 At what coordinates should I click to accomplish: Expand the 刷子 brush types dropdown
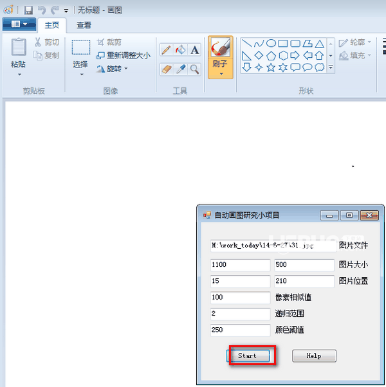(221, 73)
